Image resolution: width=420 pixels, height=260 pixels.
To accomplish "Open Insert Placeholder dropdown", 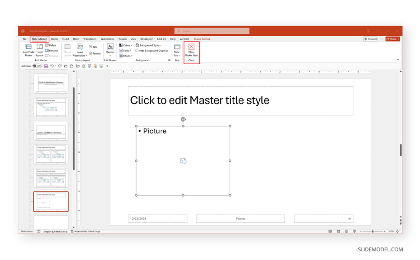I will 80,50.
